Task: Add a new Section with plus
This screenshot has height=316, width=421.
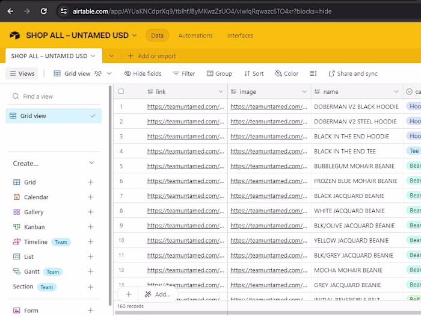Action: [x=90, y=287]
